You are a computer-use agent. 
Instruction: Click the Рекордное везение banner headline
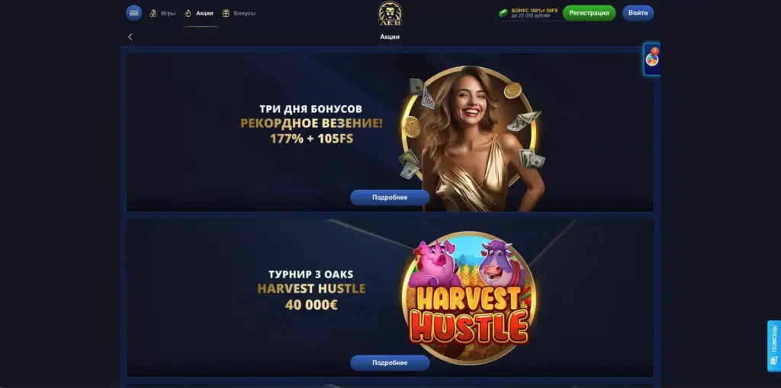312,123
